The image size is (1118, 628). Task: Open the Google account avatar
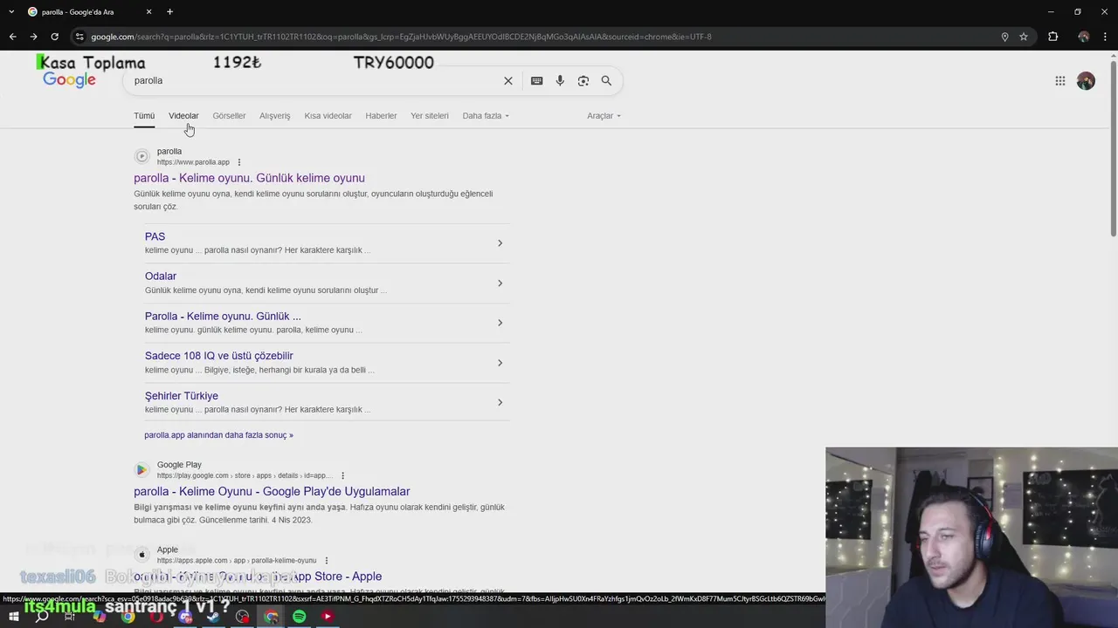click(x=1086, y=81)
